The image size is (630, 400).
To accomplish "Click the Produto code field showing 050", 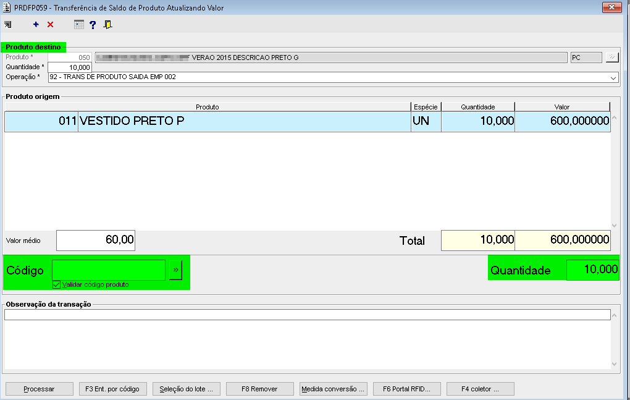I will tap(70, 57).
